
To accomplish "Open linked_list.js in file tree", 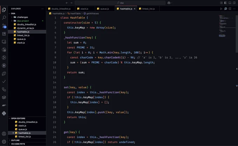I will (x=27, y=35).
